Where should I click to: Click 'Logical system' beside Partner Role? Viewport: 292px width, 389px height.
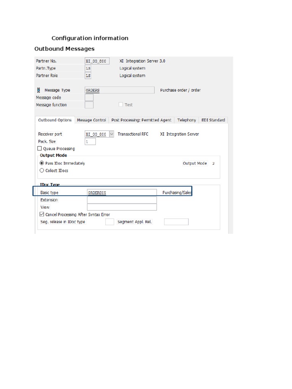(132, 76)
